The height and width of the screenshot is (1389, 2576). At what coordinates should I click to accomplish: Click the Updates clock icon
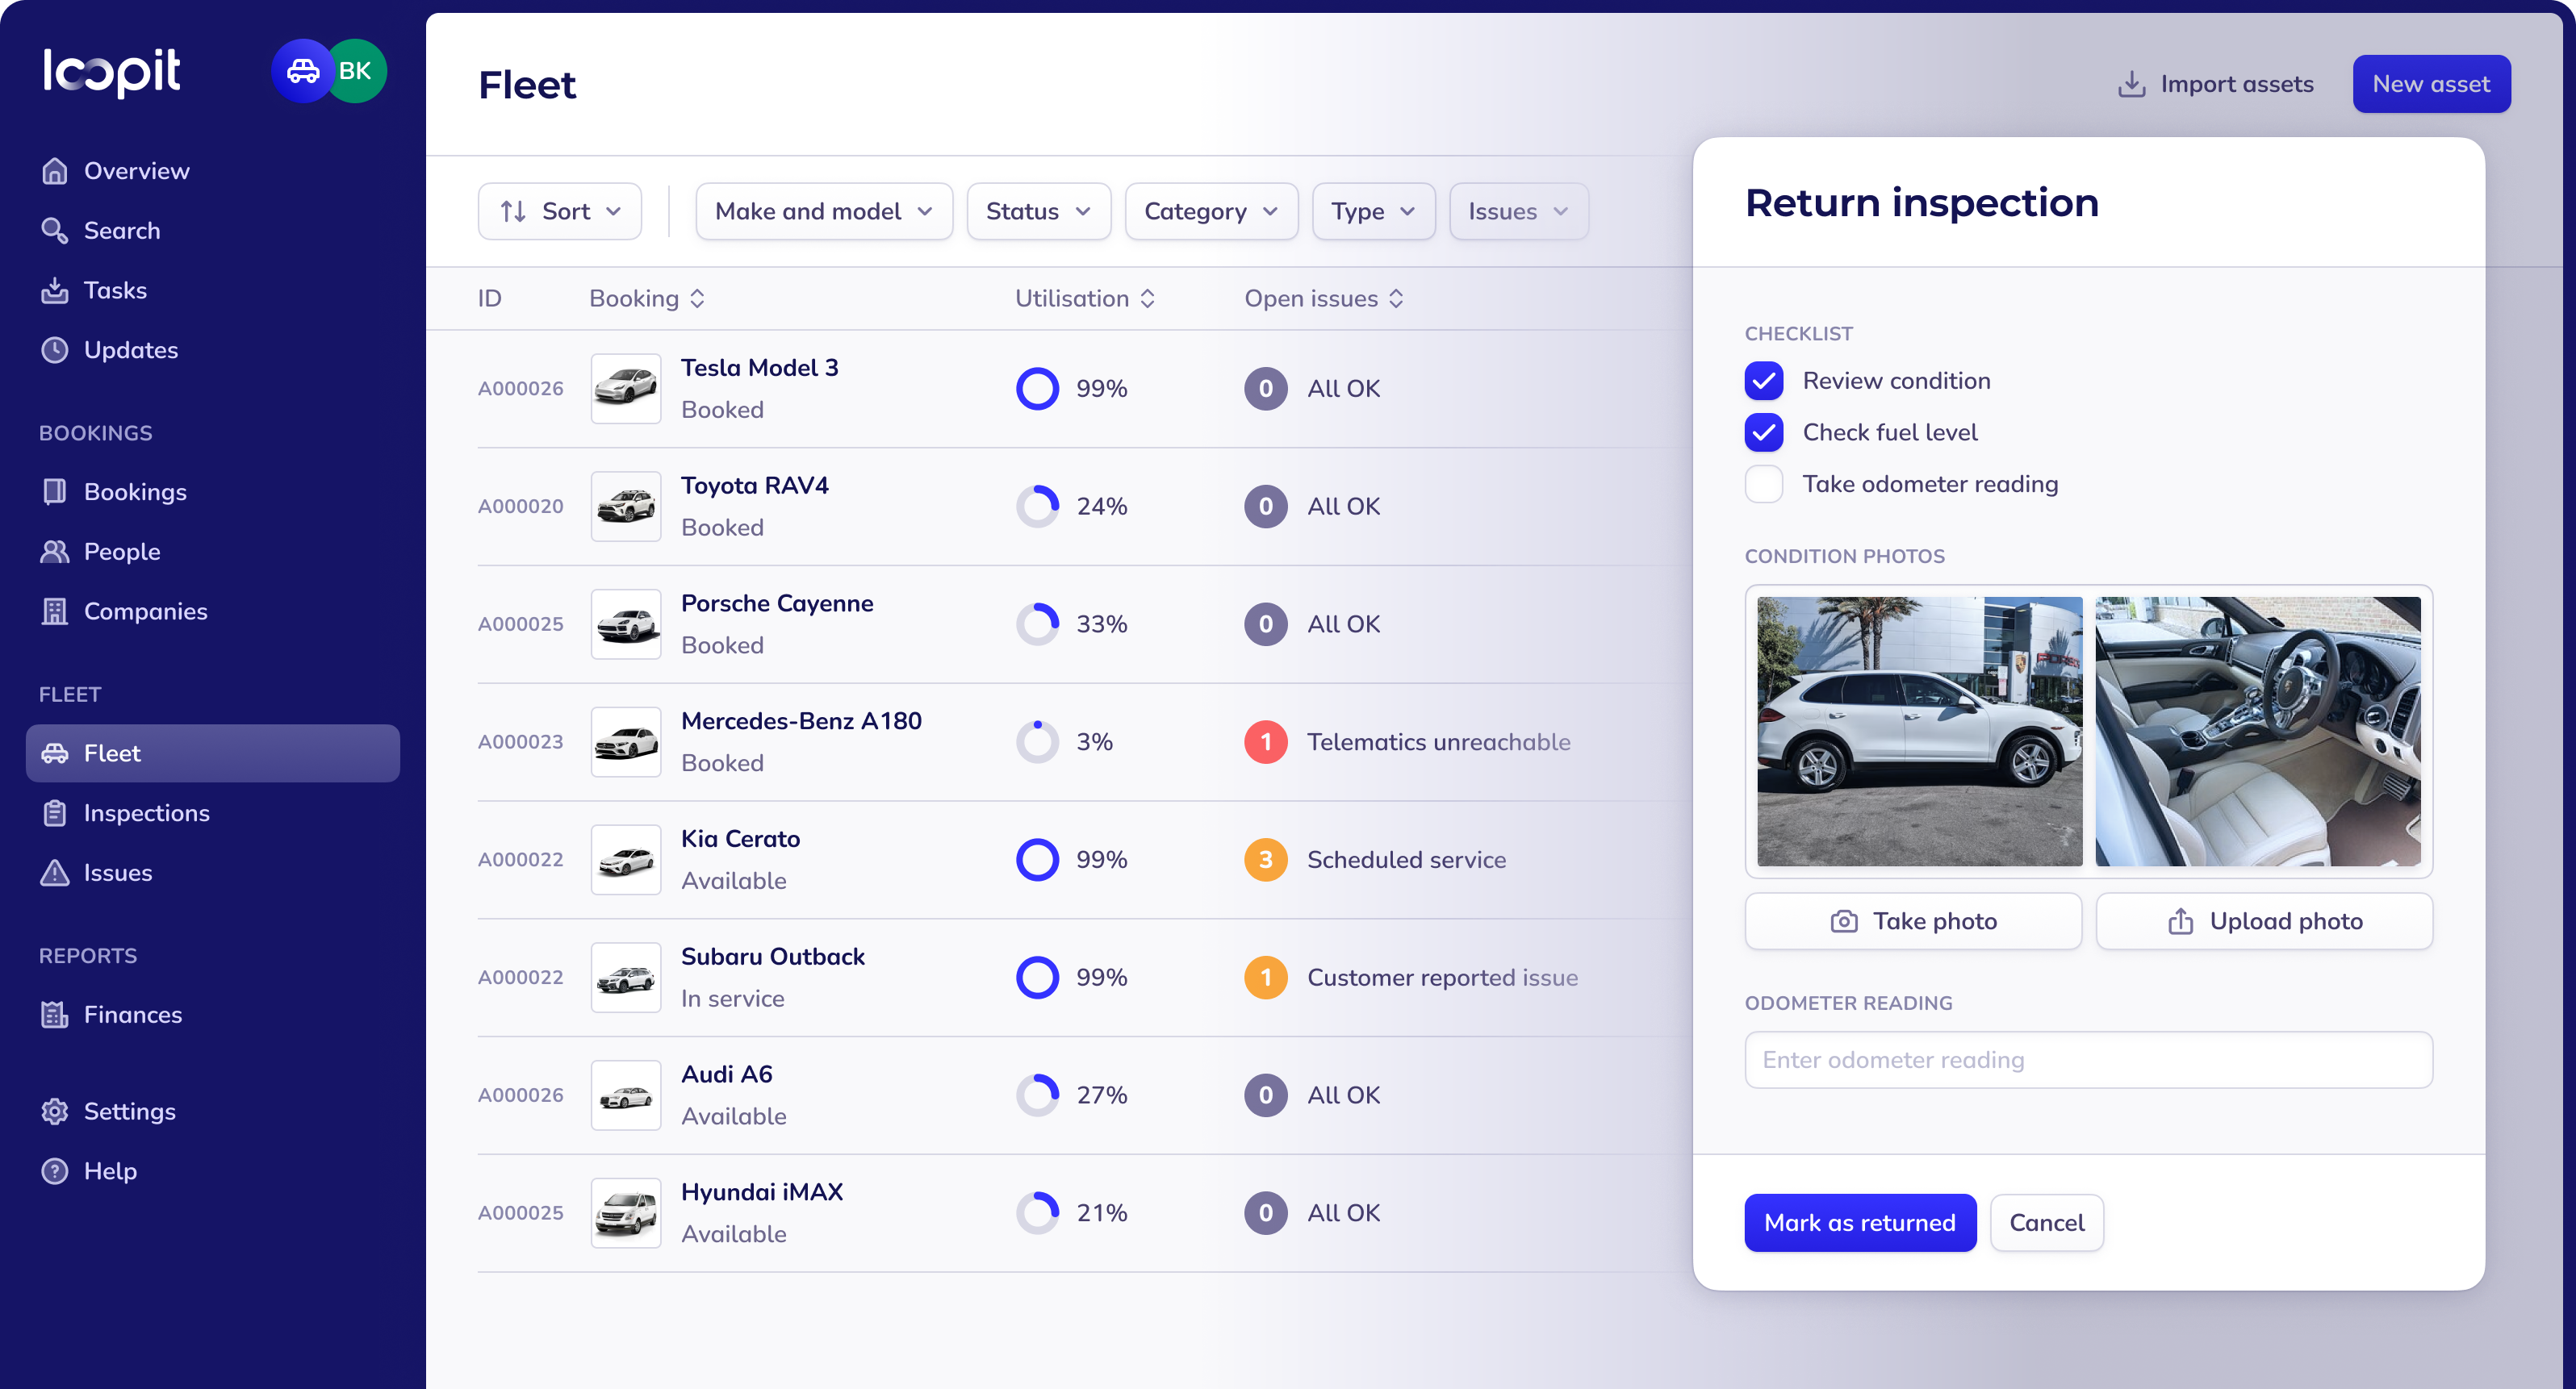[x=56, y=350]
